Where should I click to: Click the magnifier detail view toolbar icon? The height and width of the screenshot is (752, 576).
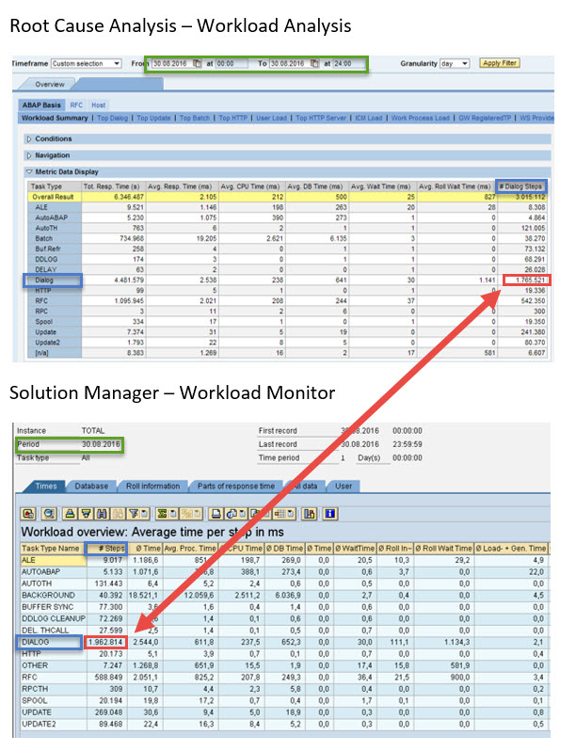49,514
